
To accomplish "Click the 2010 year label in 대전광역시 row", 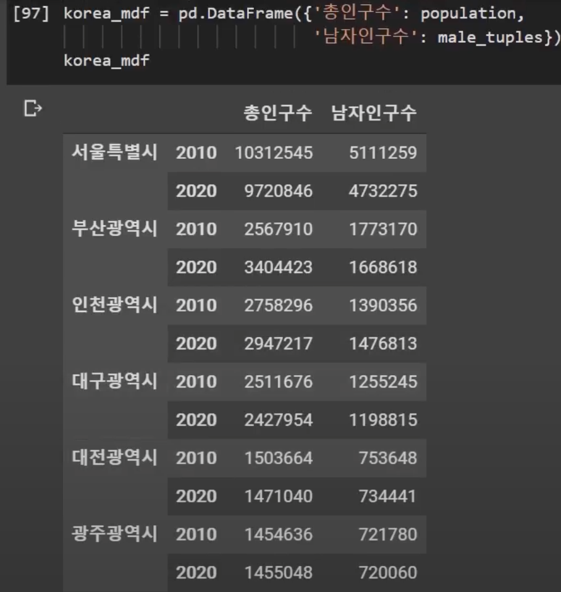I will [196, 458].
